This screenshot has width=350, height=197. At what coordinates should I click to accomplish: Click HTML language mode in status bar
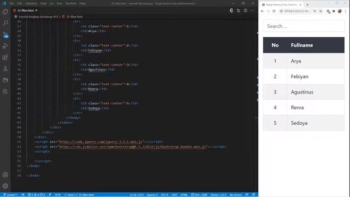(x=184, y=195)
